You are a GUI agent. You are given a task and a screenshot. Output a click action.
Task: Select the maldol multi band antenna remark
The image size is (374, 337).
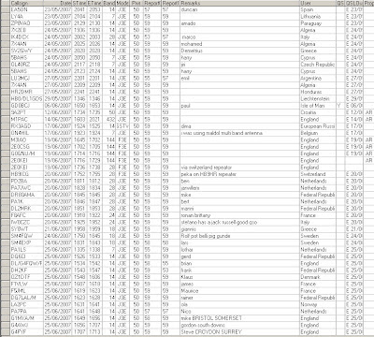(x=239, y=133)
